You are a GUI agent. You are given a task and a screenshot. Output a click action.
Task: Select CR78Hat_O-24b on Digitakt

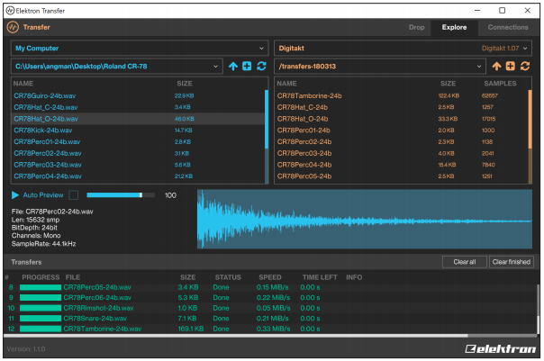pos(402,119)
